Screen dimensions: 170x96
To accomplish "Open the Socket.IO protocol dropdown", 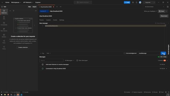I will click(44, 11).
